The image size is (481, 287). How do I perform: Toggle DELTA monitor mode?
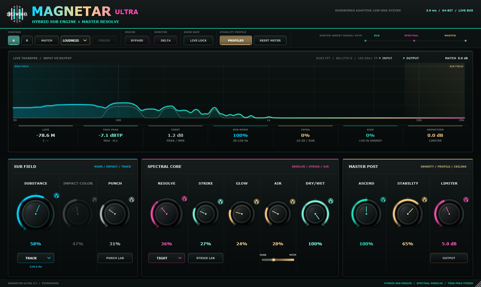point(166,40)
